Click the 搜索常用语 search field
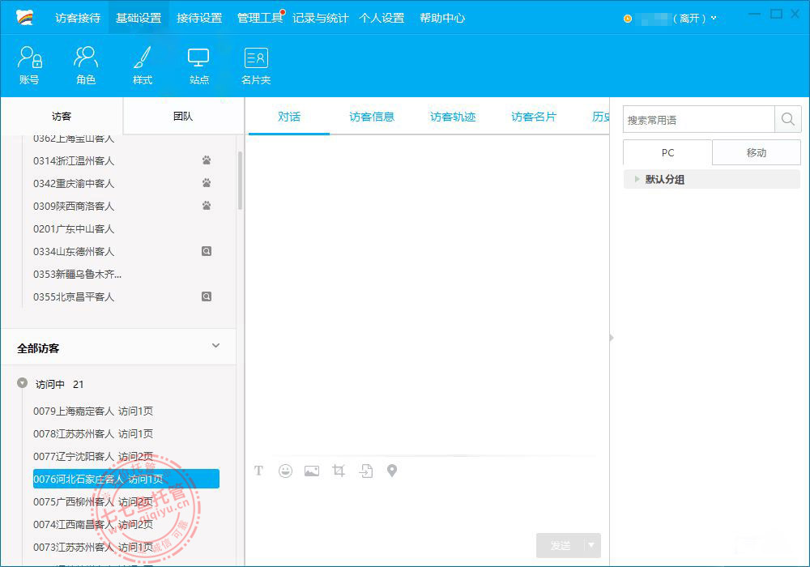This screenshot has width=810, height=567. pyautogui.click(x=699, y=119)
